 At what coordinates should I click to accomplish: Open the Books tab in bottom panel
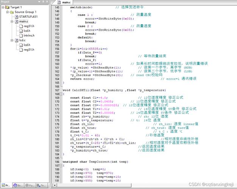(x=18, y=185)
